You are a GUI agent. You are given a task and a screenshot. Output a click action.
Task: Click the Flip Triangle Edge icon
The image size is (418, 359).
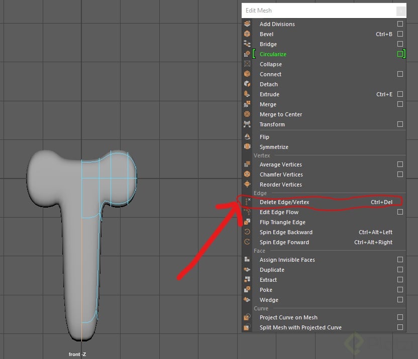(247, 222)
